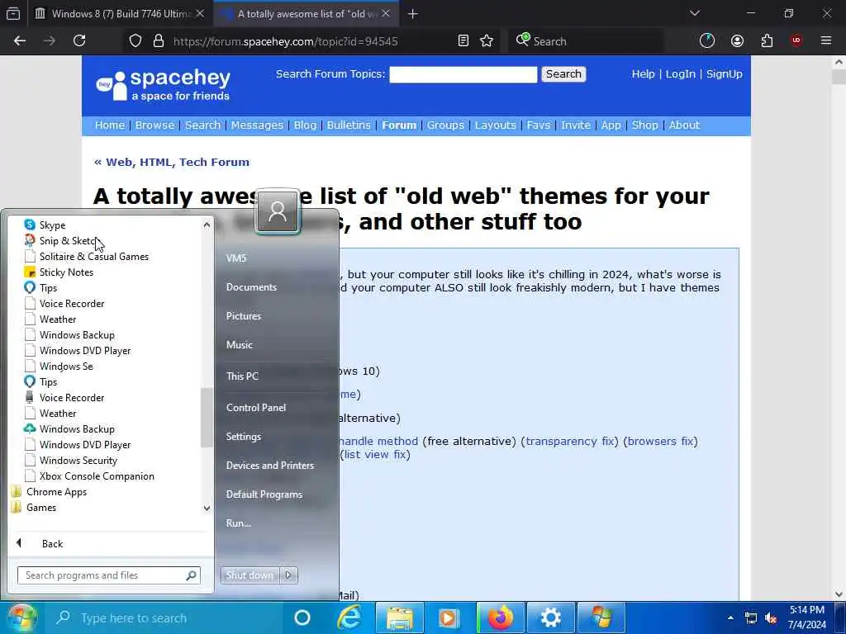This screenshot has width=846, height=634.
Task: Open new tab with plus button
Action: pos(413,14)
